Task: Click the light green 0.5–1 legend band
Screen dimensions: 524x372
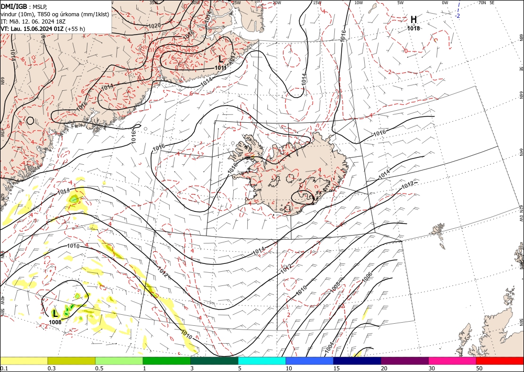Action: coord(119,360)
